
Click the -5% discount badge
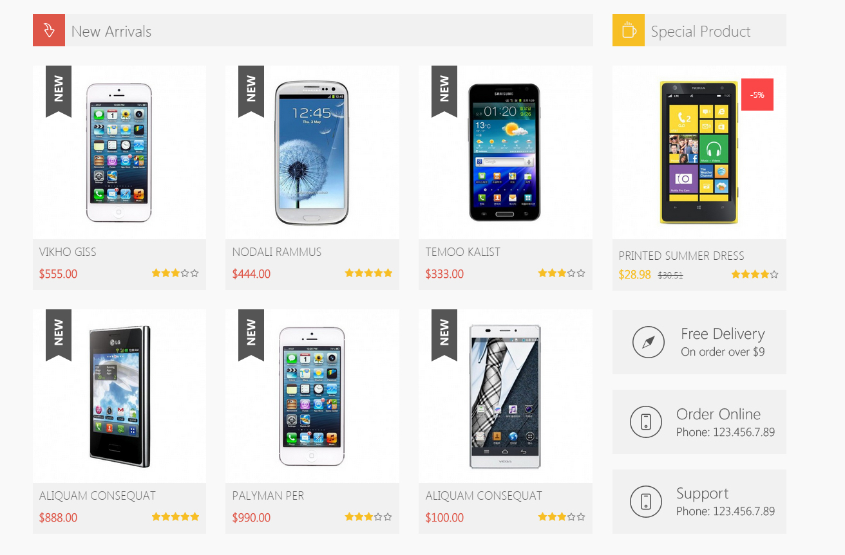(x=757, y=95)
